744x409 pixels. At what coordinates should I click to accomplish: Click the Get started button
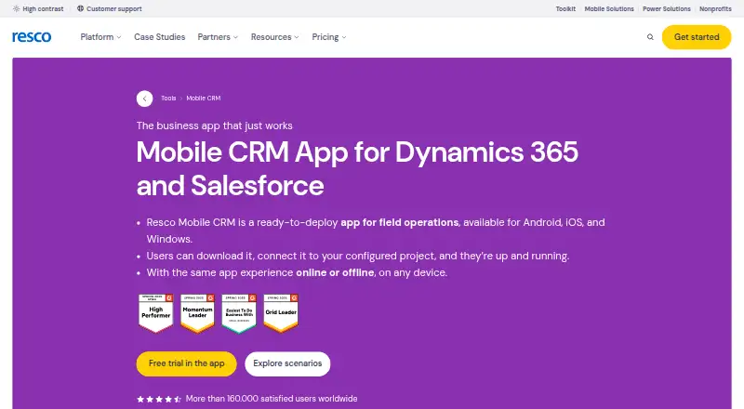tap(696, 37)
